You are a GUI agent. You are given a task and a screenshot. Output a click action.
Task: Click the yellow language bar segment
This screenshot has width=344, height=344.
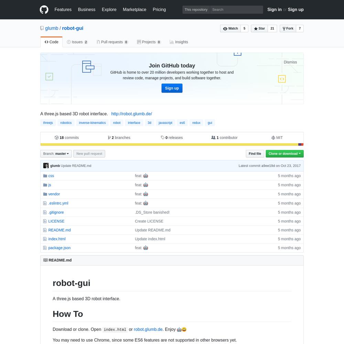coord(169,144)
